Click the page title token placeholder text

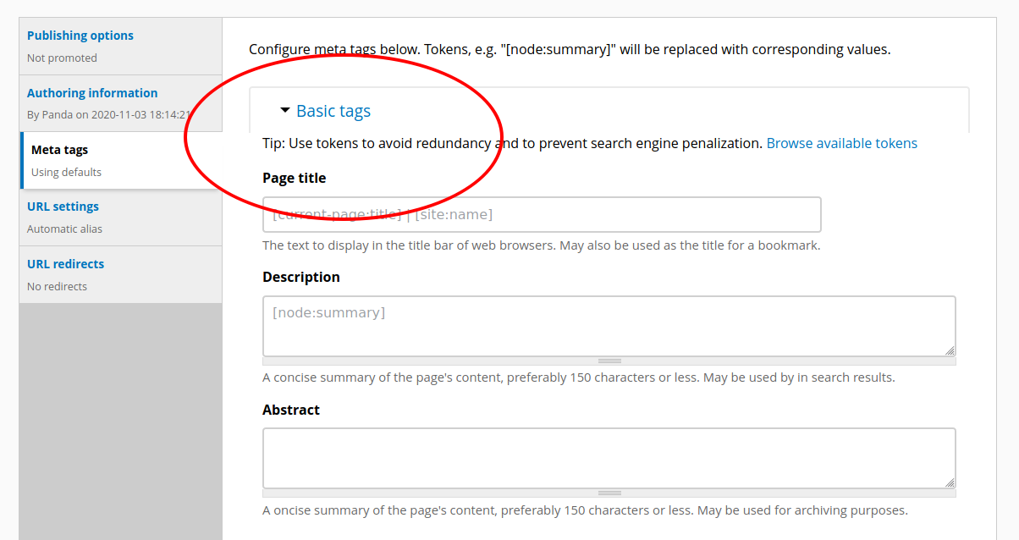pos(381,214)
